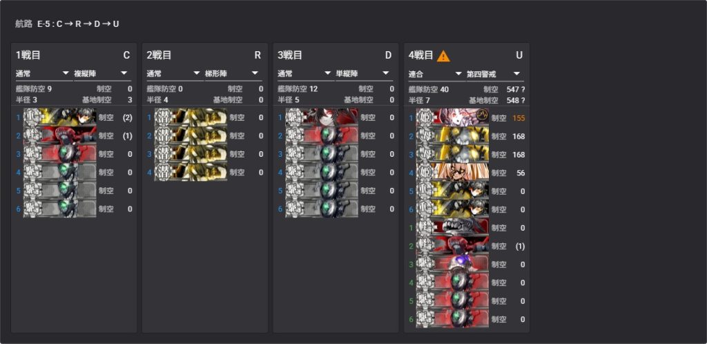Expand the 連合 fleet type dropdown in 4戦目
The height and width of the screenshot is (344, 707).
click(x=436, y=74)
